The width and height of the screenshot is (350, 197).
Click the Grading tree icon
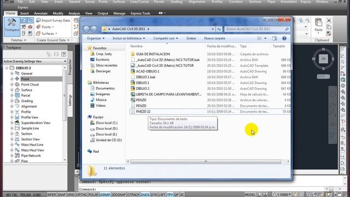click(17, 101)
